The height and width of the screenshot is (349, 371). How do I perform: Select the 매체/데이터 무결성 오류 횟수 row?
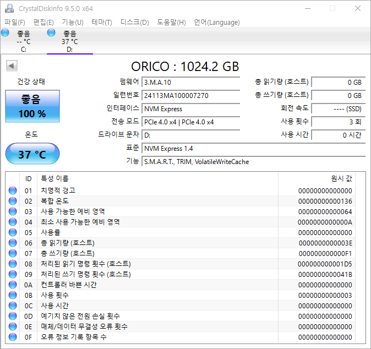point(182,326)
